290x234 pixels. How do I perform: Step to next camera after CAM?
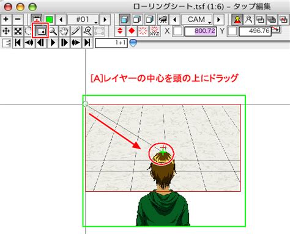(218, 20)
